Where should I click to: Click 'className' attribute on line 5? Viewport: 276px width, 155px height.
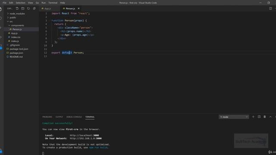[71, 28]
